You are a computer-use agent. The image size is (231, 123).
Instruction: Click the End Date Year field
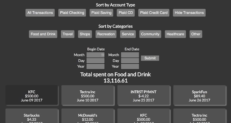tap(130, 67)
